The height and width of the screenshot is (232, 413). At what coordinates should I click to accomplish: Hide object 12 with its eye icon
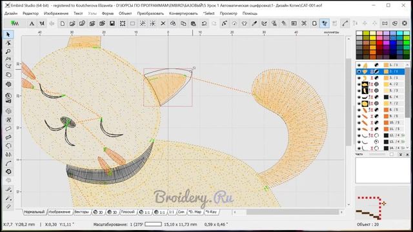click(x=359, y=135)
